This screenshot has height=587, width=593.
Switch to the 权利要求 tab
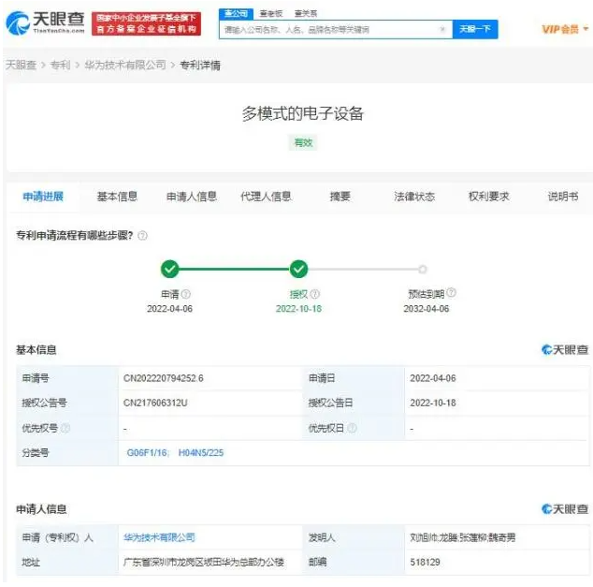point(488,197)
